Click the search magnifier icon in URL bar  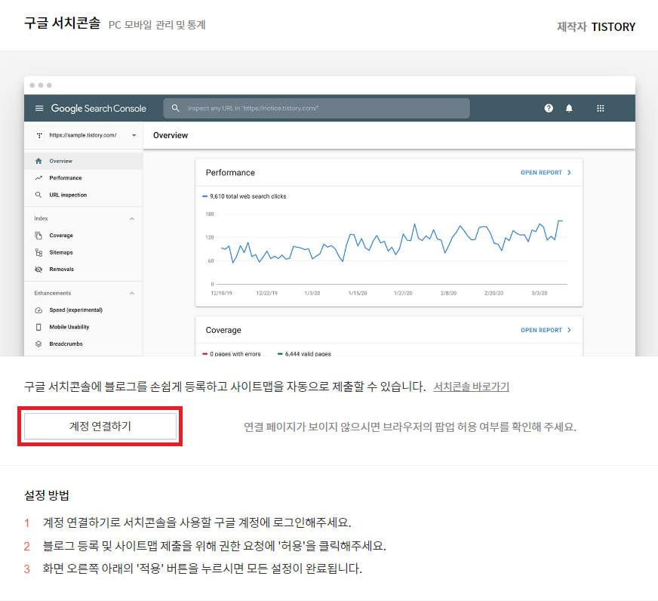(175, 109)
